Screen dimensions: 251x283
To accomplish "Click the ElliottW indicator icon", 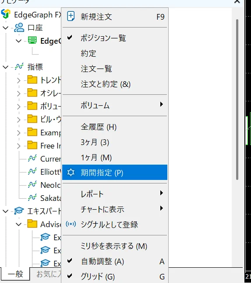I will tap(32, 172).
